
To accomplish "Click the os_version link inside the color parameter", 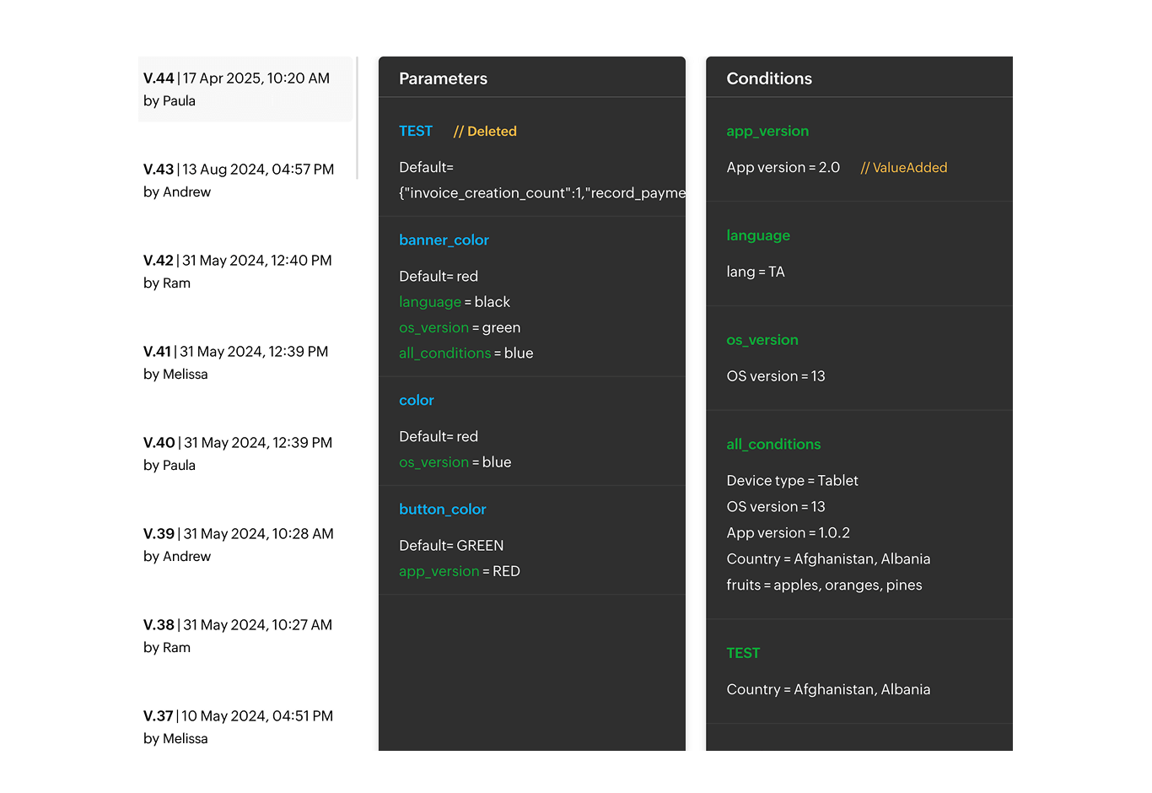I will click(434, 462).
